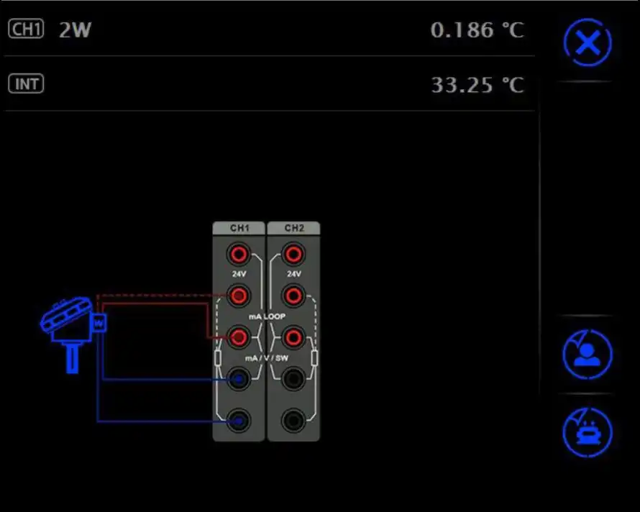Click the CH2 terminal panel header
Image resolution: width=640 pixels, height=512 pixels.
click(294, 228)
